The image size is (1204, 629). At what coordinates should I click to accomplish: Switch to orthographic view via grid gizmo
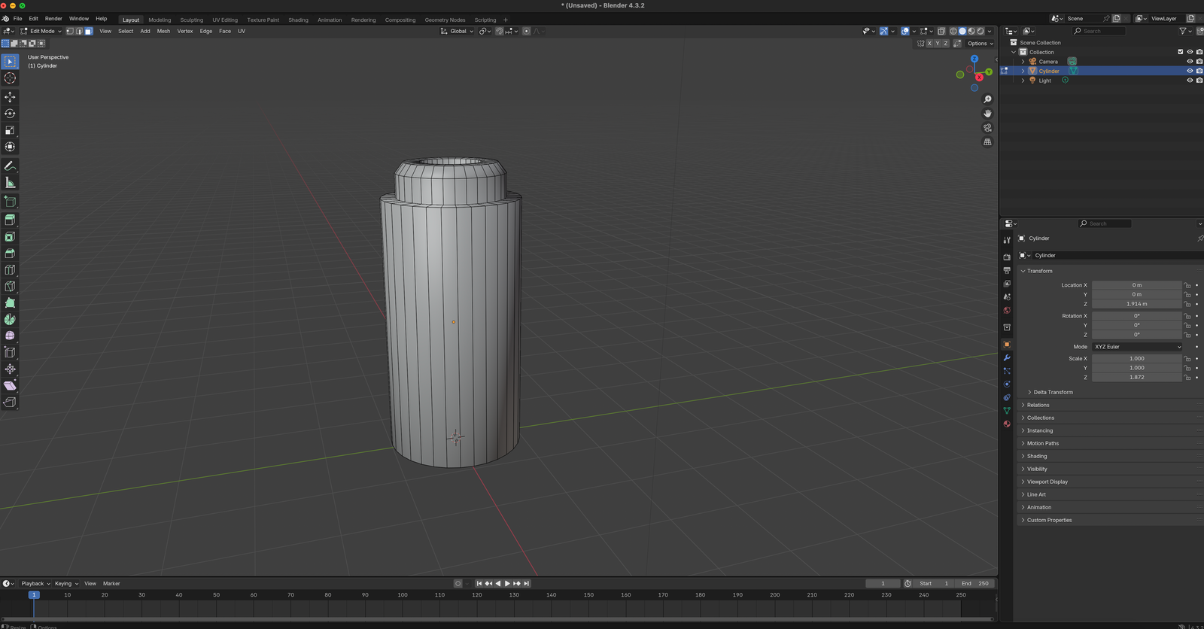pos(987,142)
